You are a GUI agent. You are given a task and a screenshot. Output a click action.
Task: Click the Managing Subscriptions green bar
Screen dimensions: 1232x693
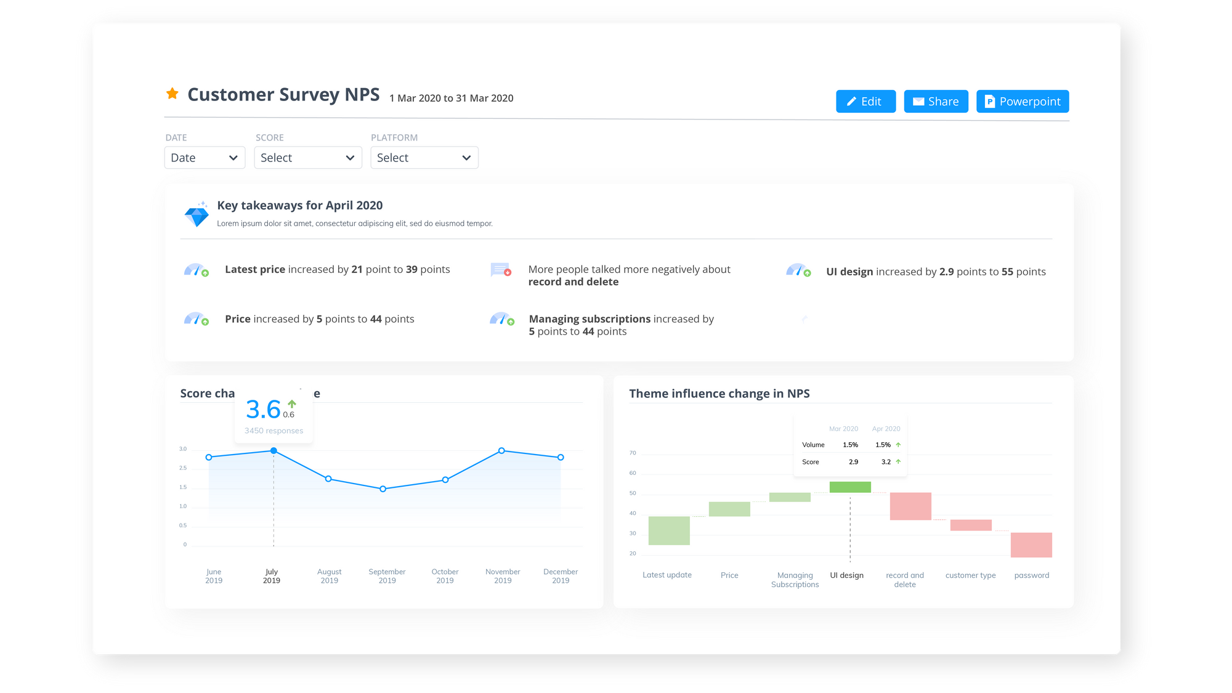pos(790,497)
